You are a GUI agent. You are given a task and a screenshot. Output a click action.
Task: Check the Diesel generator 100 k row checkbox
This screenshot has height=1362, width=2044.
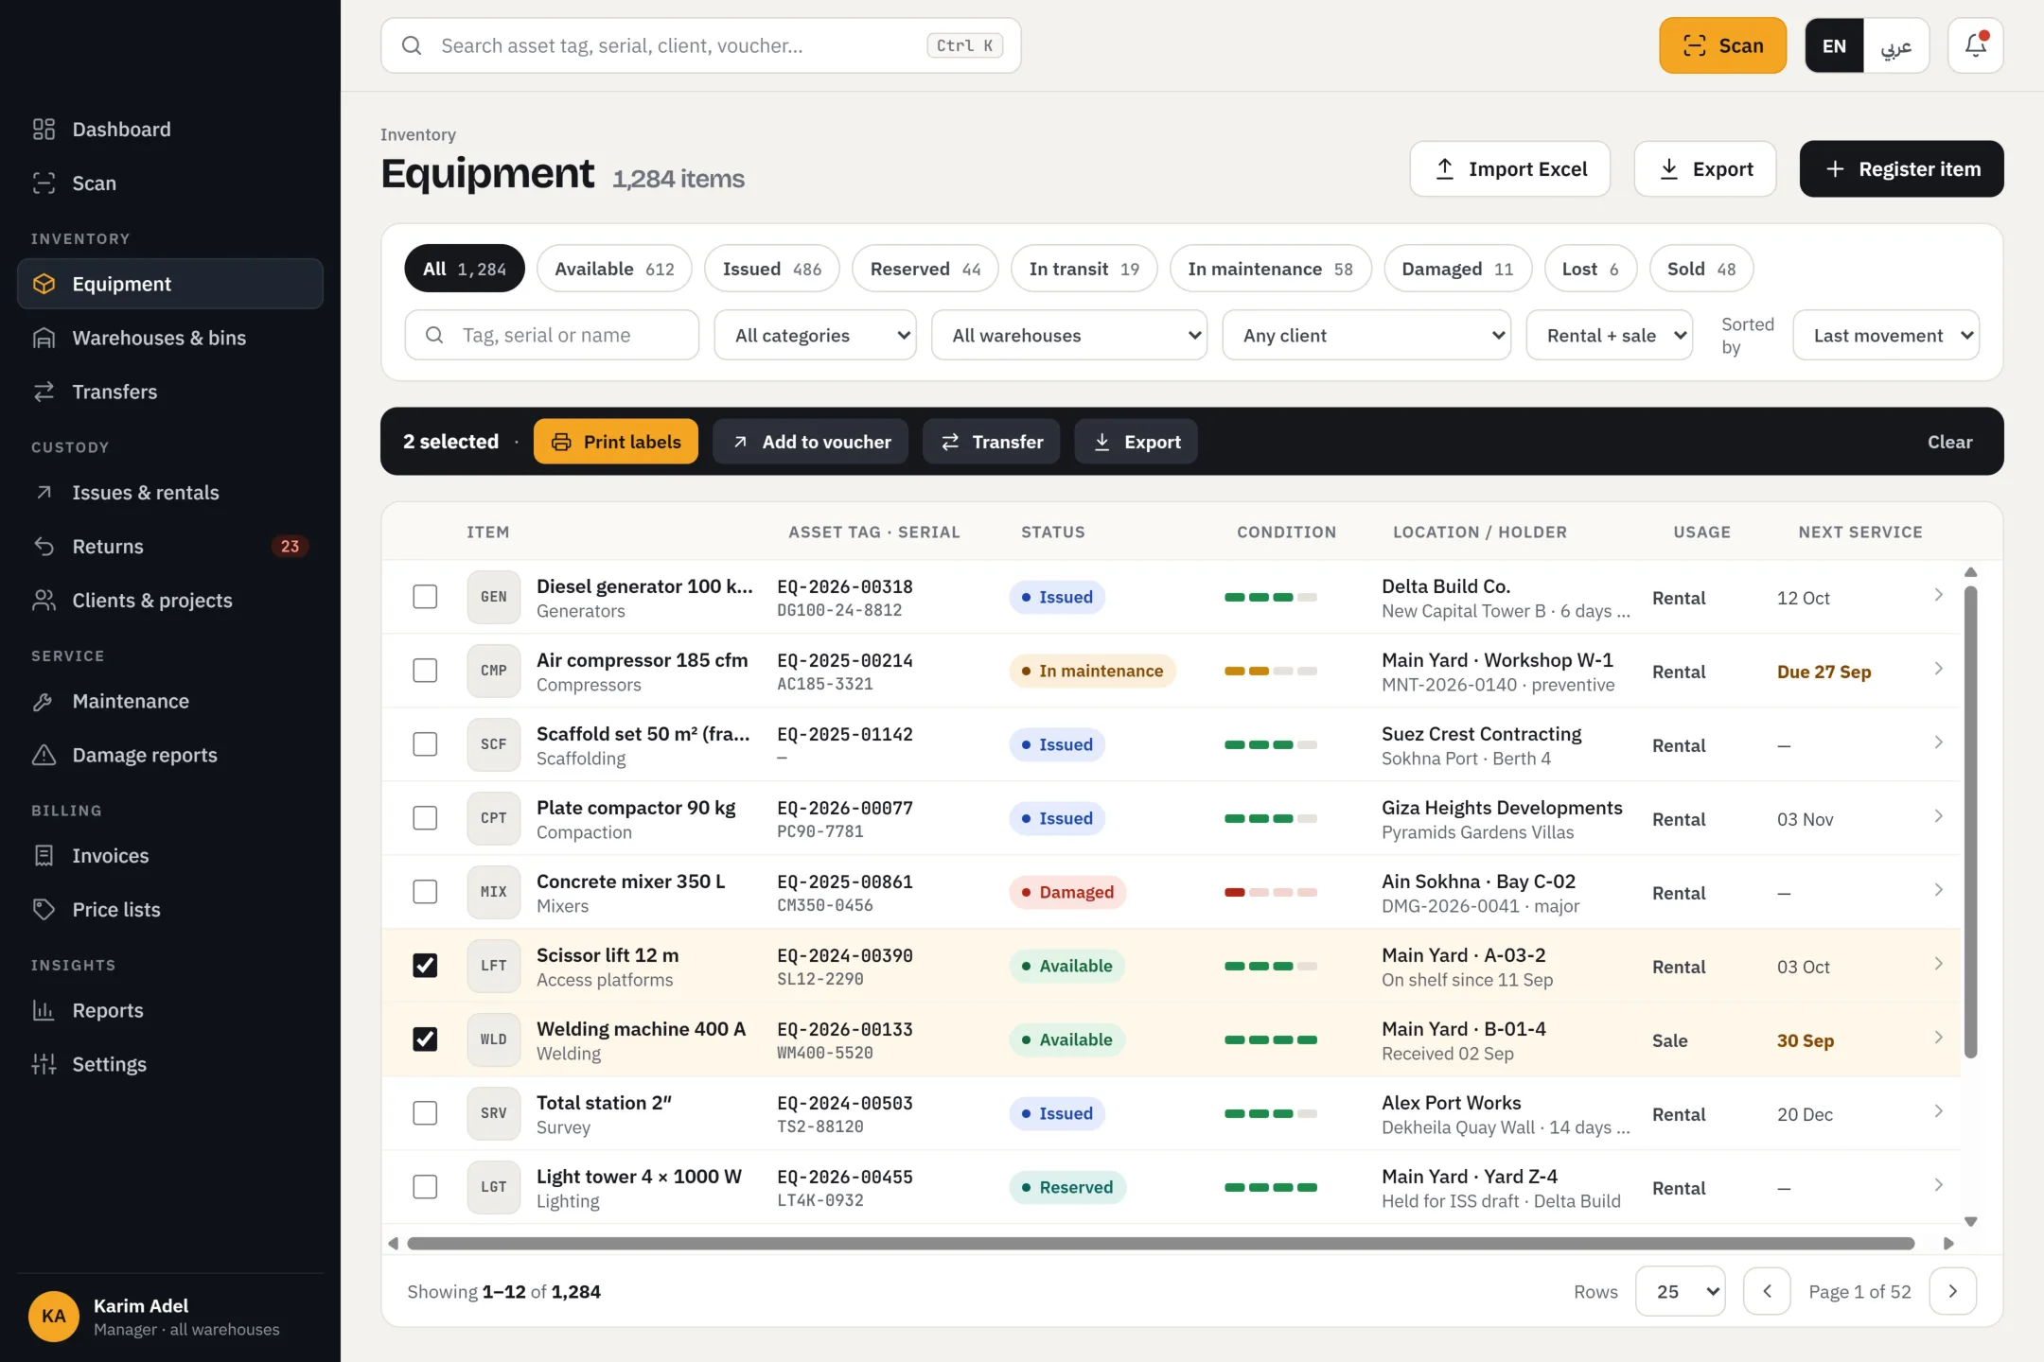tap(425, 597)
